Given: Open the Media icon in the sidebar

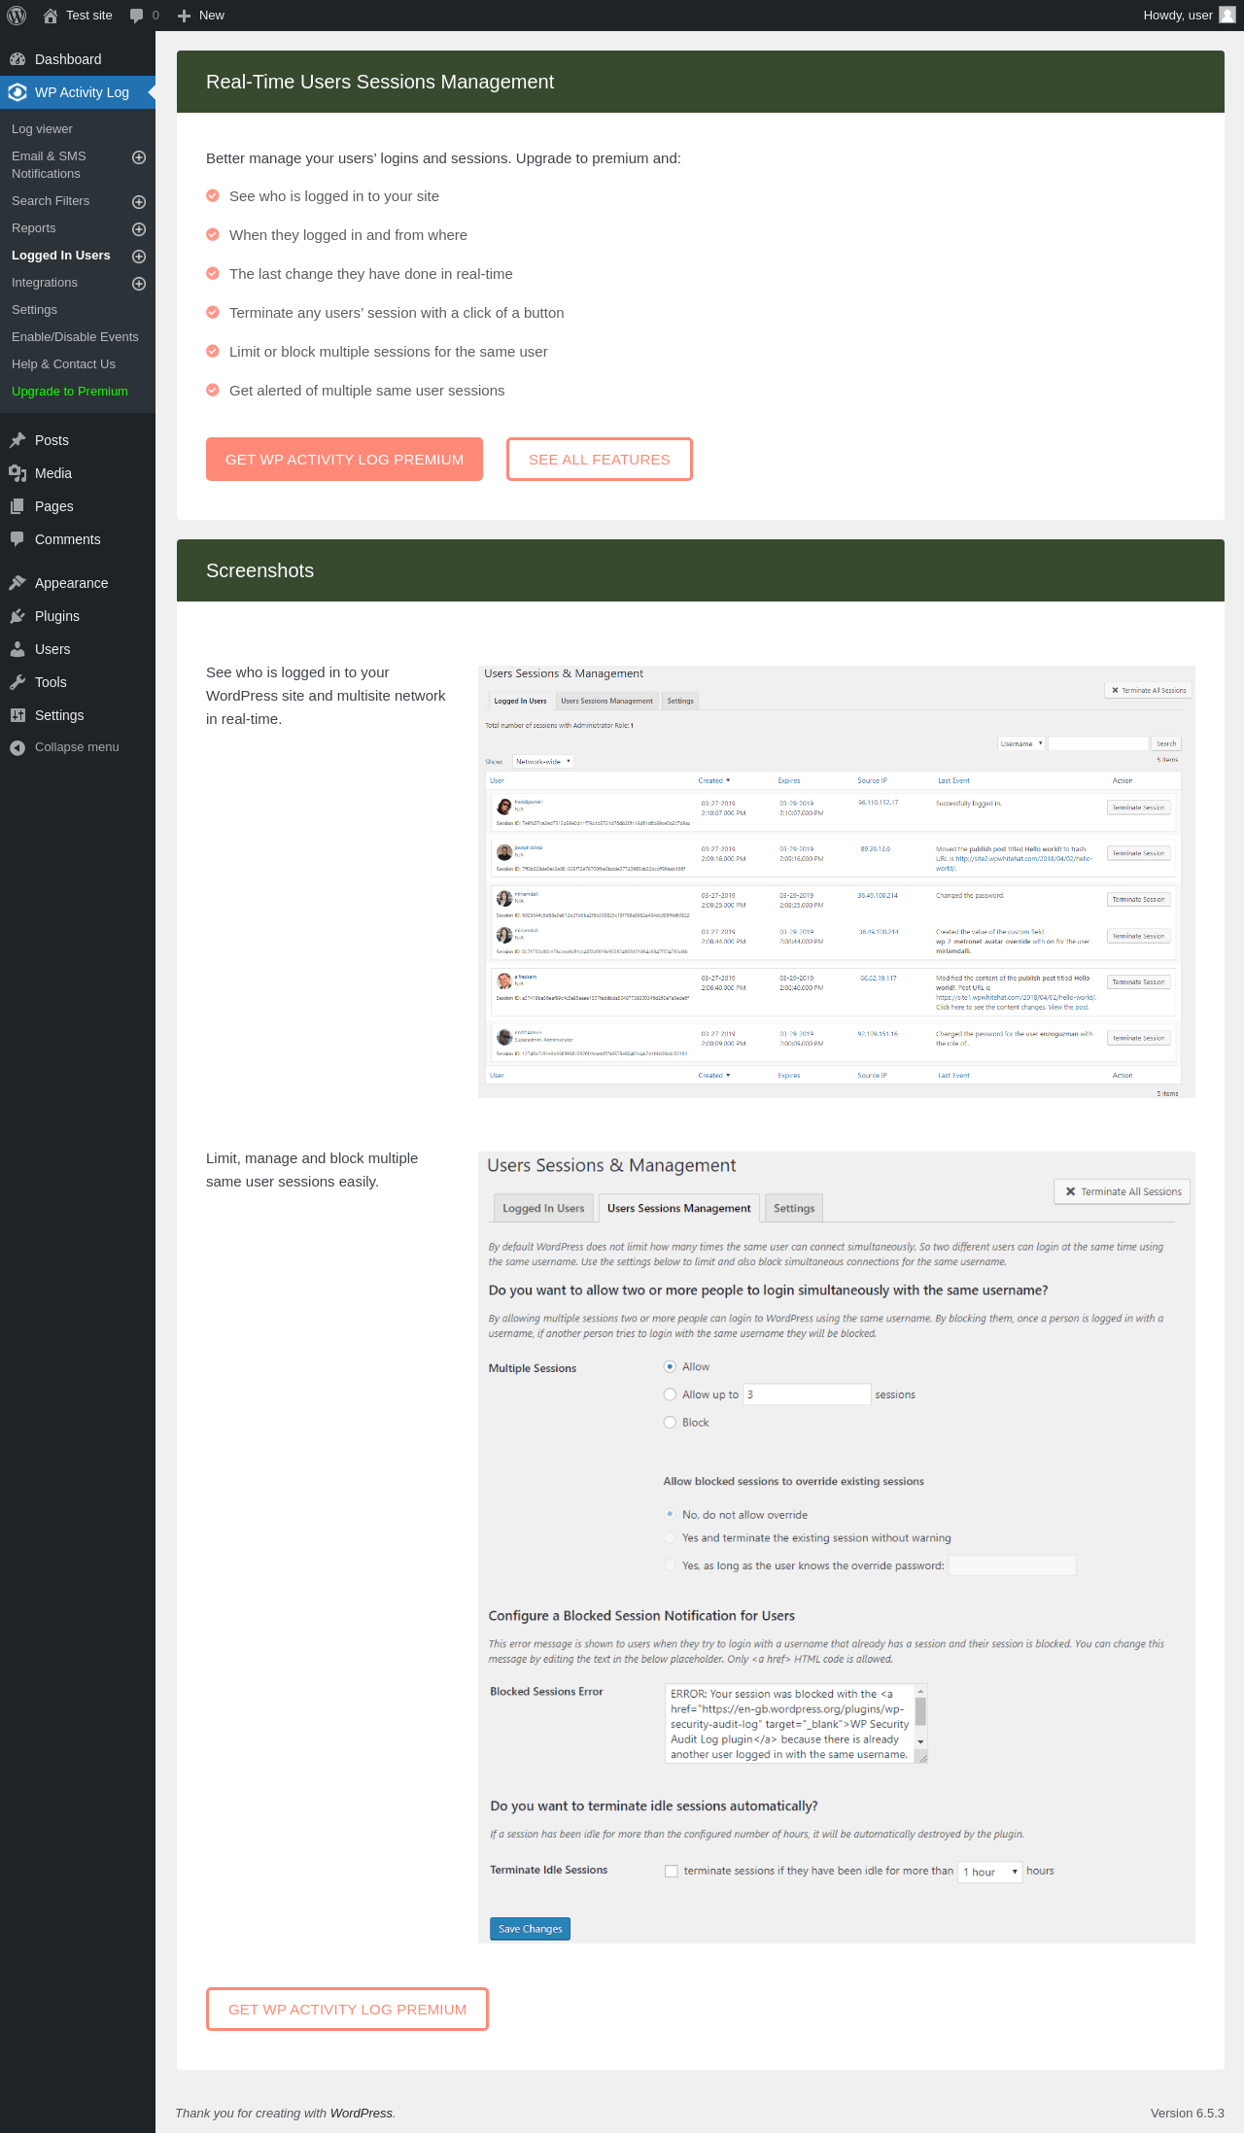Looking at the screenshot, I should [x=17, y=473].
